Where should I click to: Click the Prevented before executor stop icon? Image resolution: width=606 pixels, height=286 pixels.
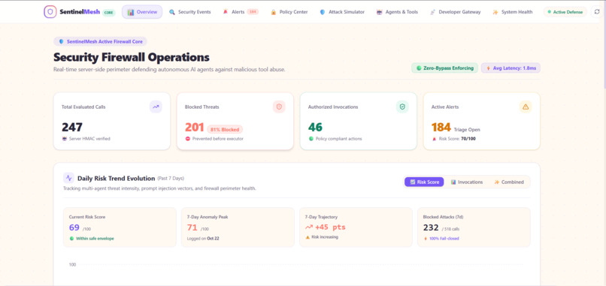(187, 139)
